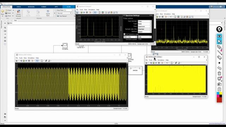This screenshot has height=127, width=226.
Task: Expand the Print dropdown arrow
Action: 13,16
